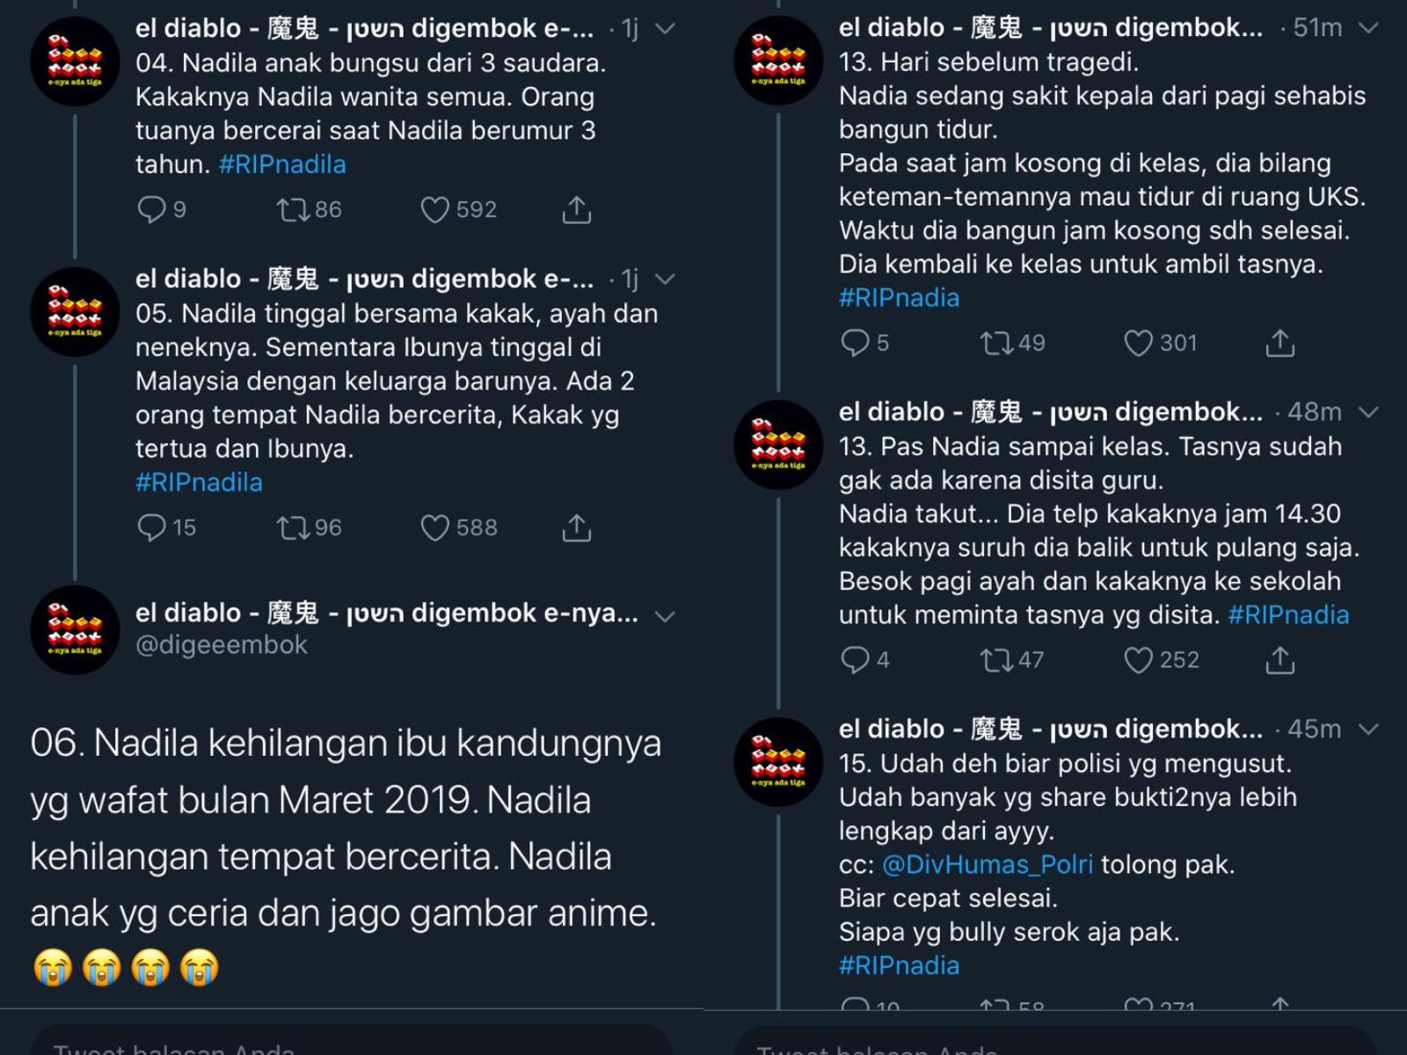
Task: Open #RIPnadila hashtag in tweet 04
Action: (282, 164)
